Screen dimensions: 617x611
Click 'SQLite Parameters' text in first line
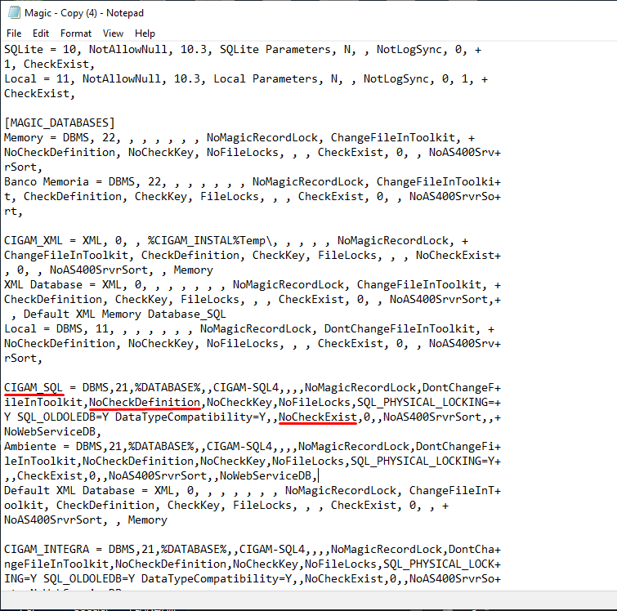click(275, 50)
